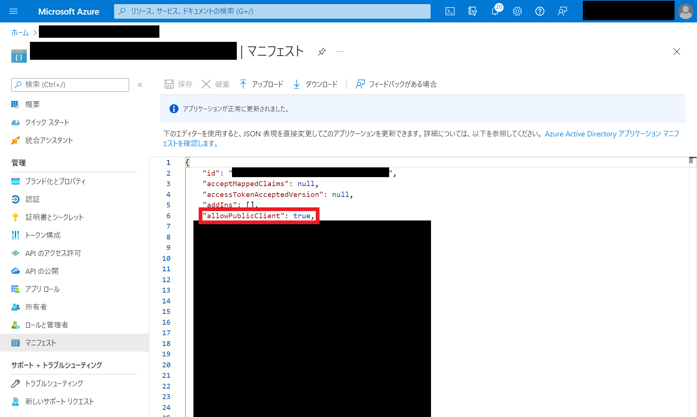Click the allowPublicClient line in editor
697x417 pixels.
(x=259, y=216)
